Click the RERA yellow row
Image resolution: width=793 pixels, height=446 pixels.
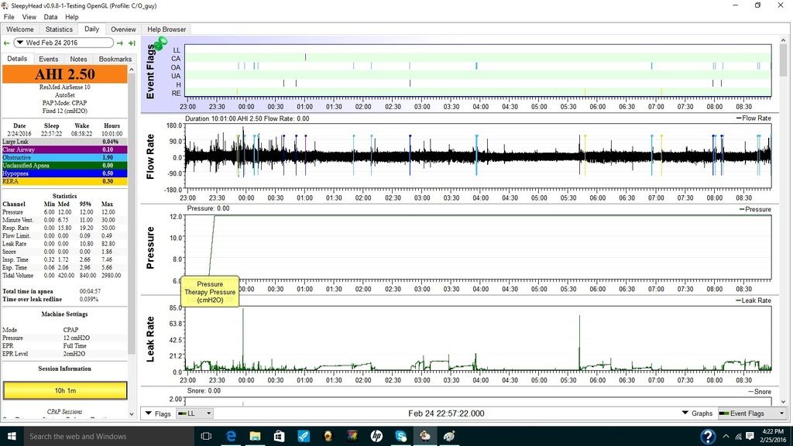point(65,181)
